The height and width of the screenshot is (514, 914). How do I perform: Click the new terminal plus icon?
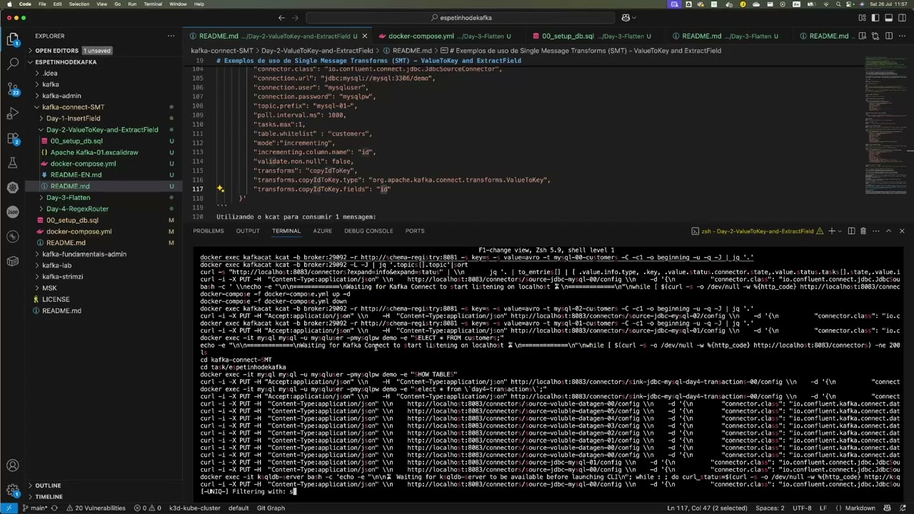point(832,231)
